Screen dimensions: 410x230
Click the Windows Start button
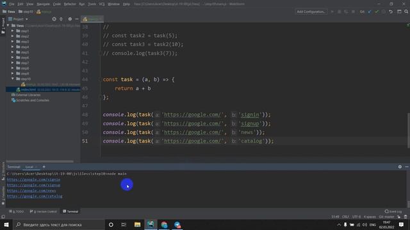(6, 224)
